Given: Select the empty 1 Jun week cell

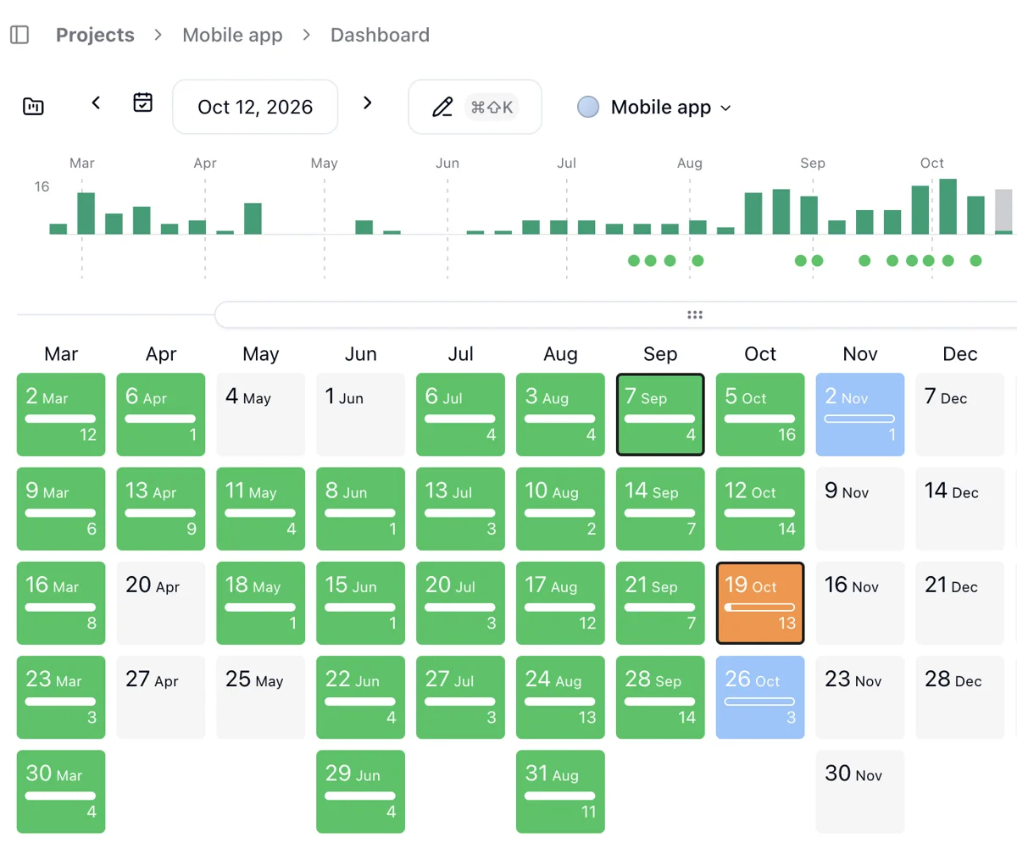Looking at the screenshot, I should point(360,414).
